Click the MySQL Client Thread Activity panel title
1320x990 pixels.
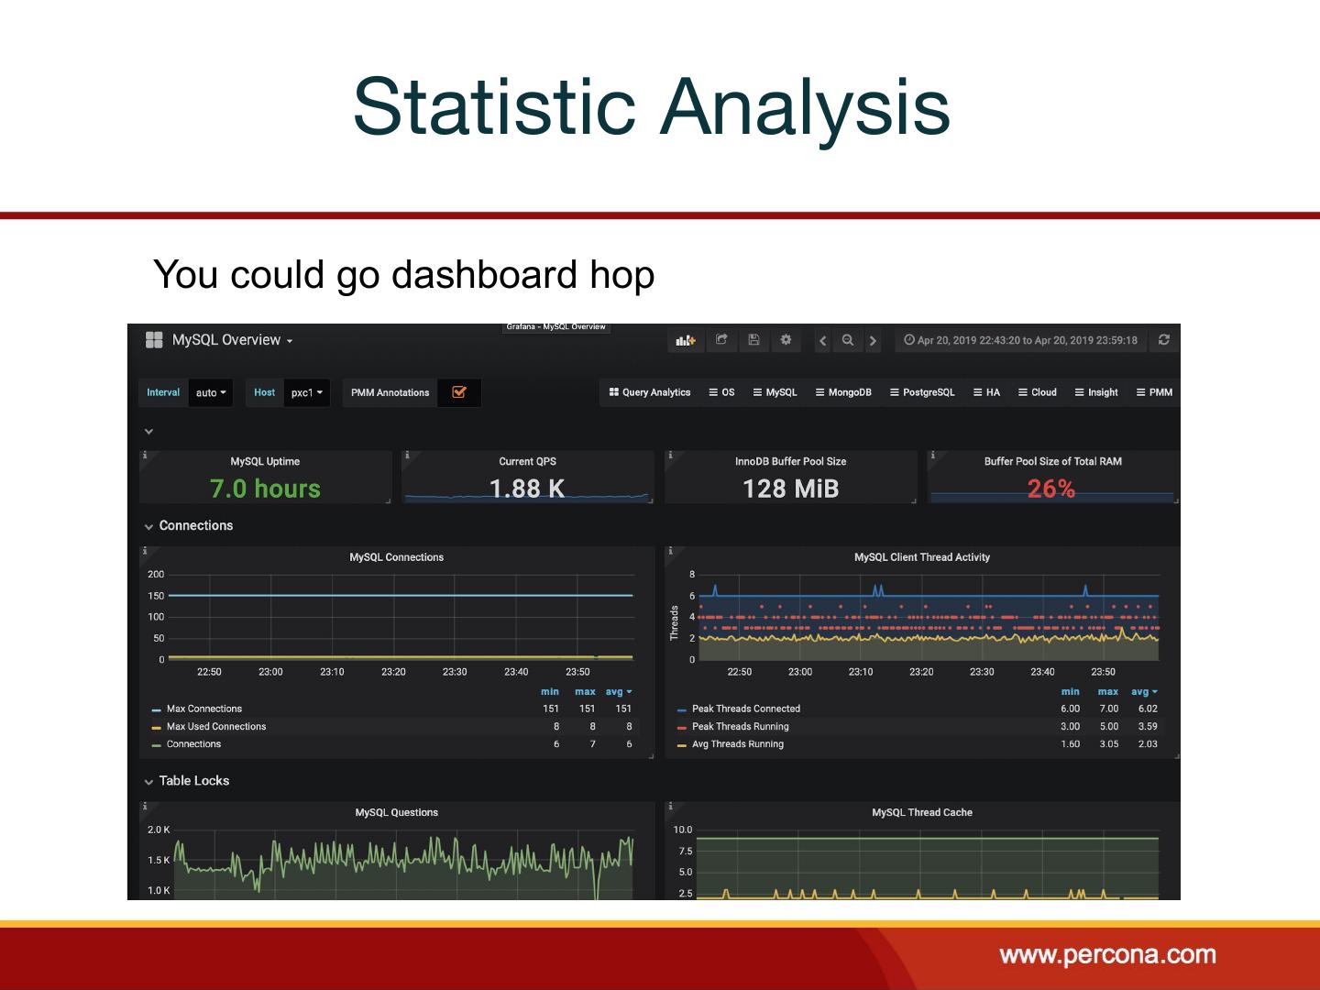[x=922, y=557]
